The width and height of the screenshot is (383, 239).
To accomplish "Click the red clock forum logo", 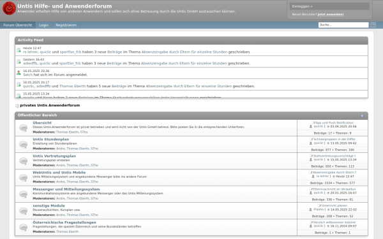I will [9, 8].
